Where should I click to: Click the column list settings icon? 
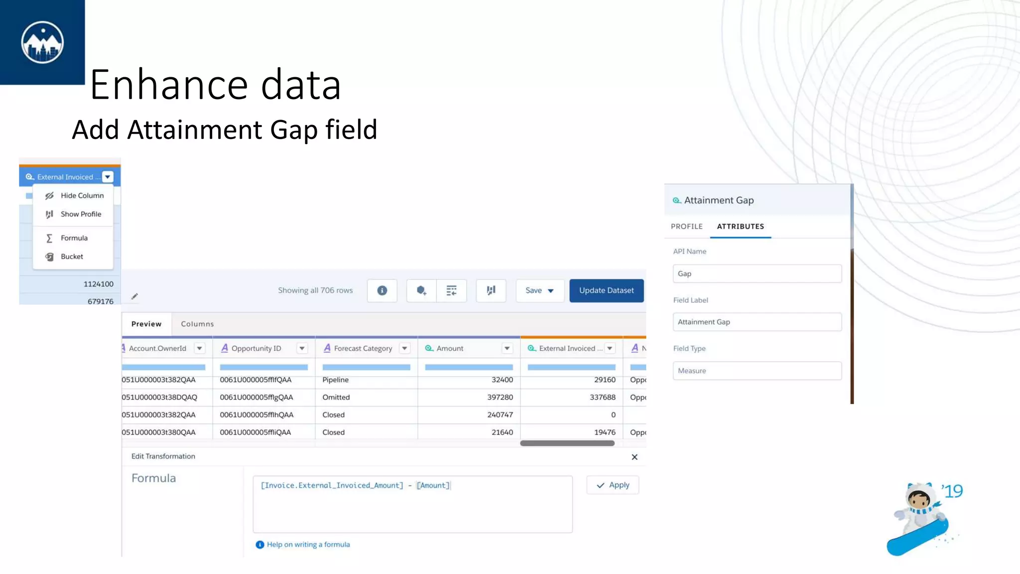[451, 290]
